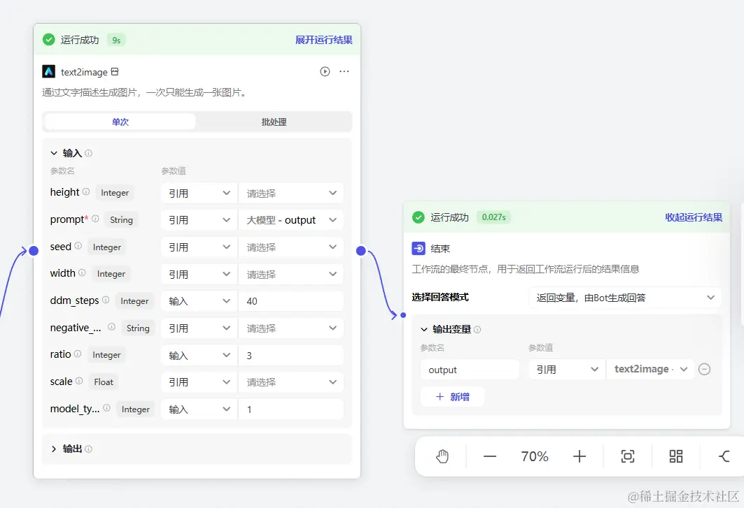This screenshot has width=744, height=508.
Task: Click the info icon next to negative_ parameter
Action: click(x=111, y=327)
